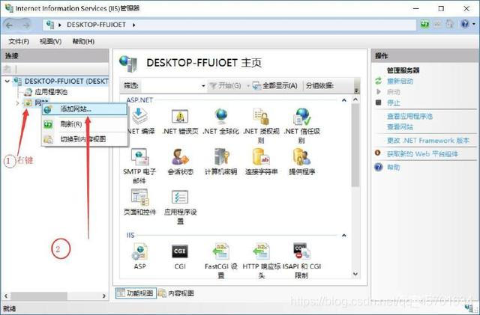Click 查看应用程序池 link

(x=410, y=116)
